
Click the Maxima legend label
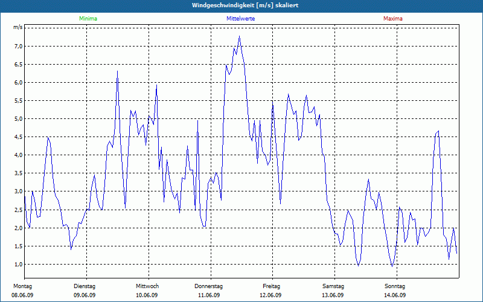click(x=393, y=19)
